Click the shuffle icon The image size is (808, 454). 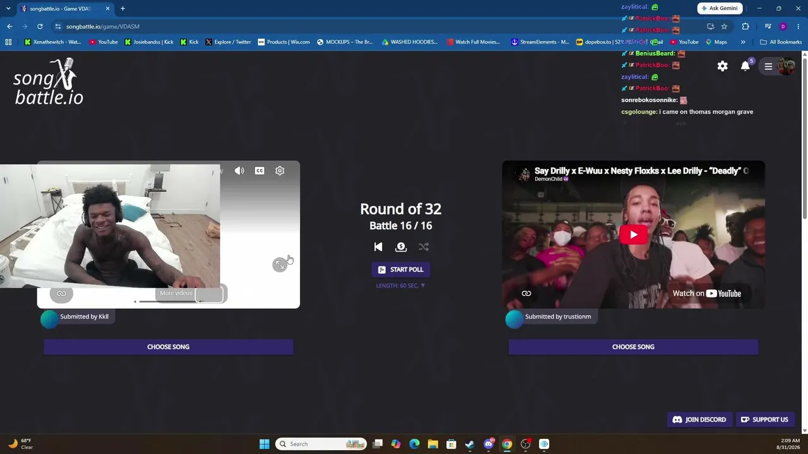[424, 247]
